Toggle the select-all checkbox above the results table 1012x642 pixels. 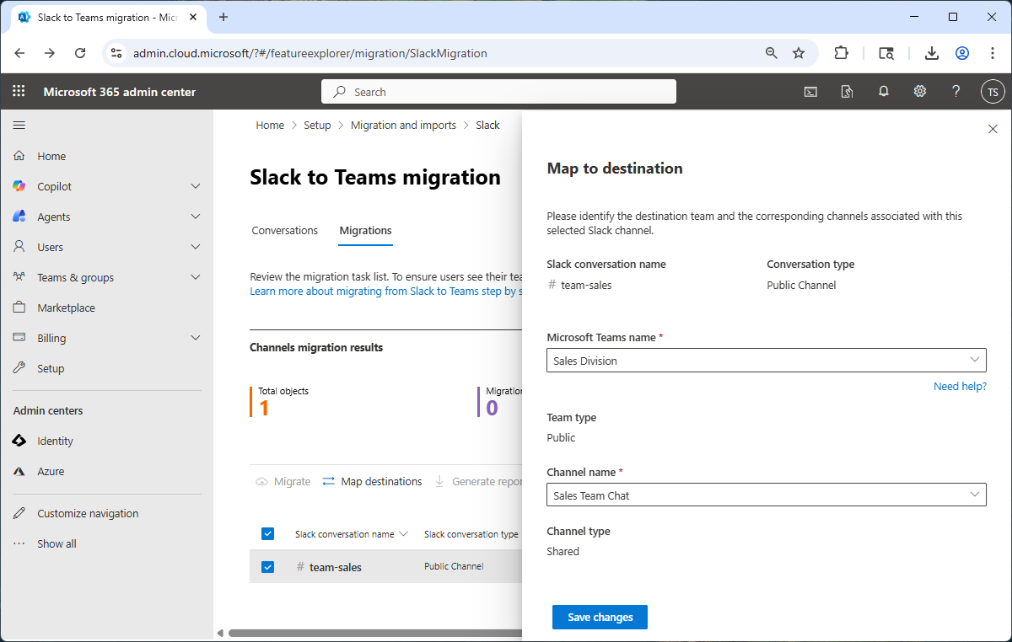267,533
